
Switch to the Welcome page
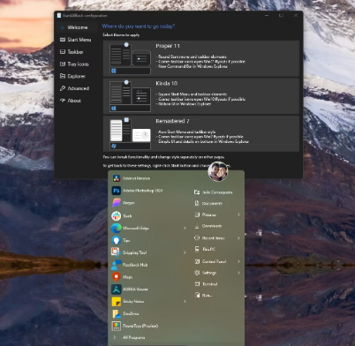click(77, 27)
